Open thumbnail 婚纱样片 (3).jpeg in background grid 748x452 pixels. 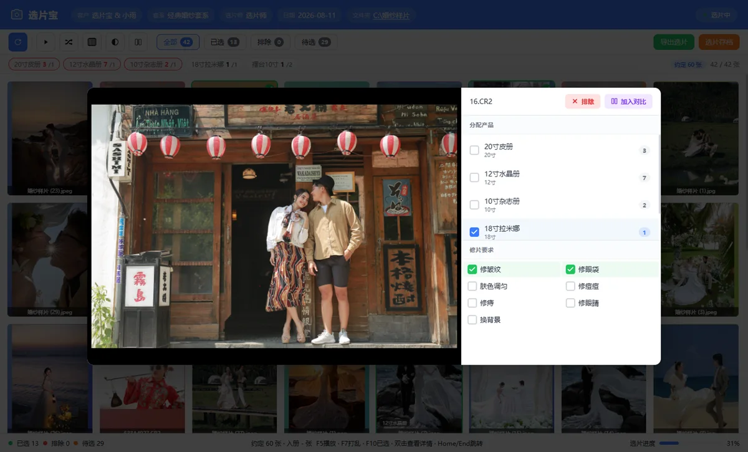(696, 259)
